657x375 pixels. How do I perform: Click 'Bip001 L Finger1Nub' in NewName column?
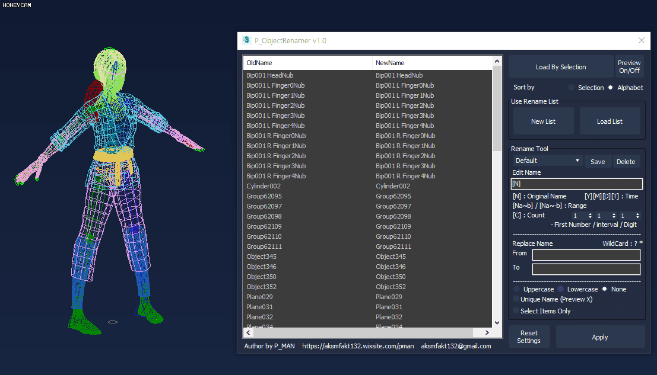pos(405,95)
